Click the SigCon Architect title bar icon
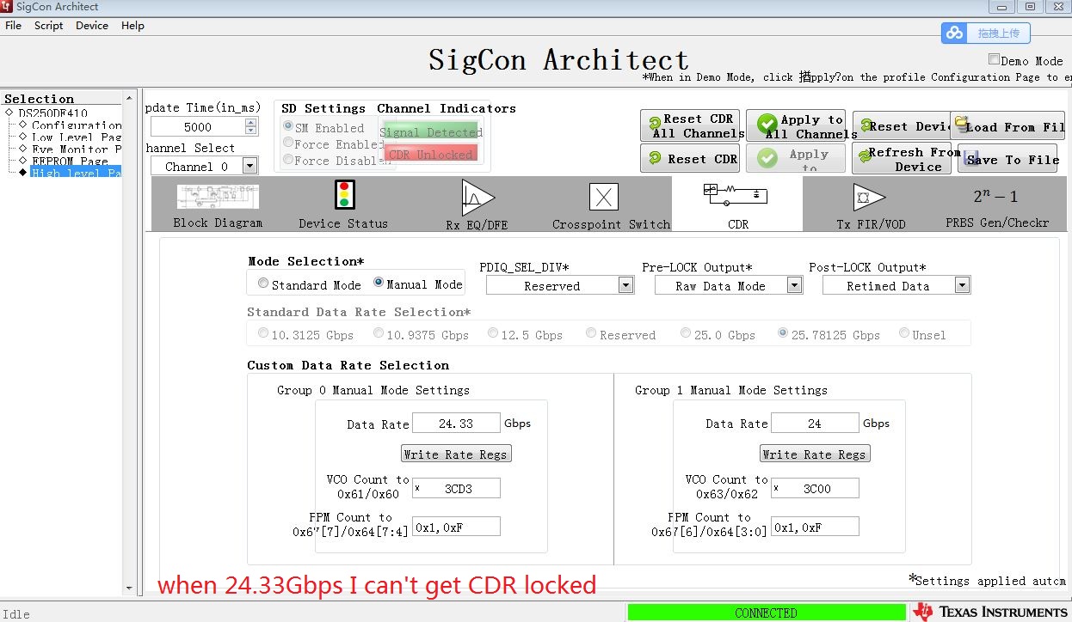The height and width of the screenshot is (622, 1072). [7, 7]
